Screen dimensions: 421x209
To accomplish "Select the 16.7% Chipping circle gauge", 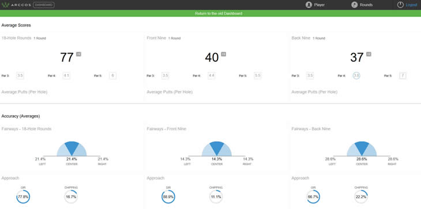I will pos(71,197).
